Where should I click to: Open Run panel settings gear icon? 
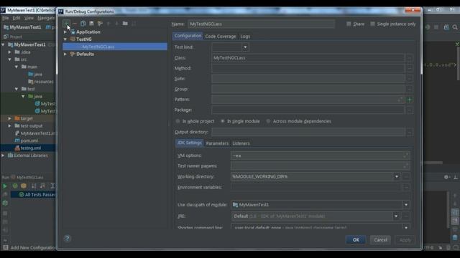(x=446, y=177)
